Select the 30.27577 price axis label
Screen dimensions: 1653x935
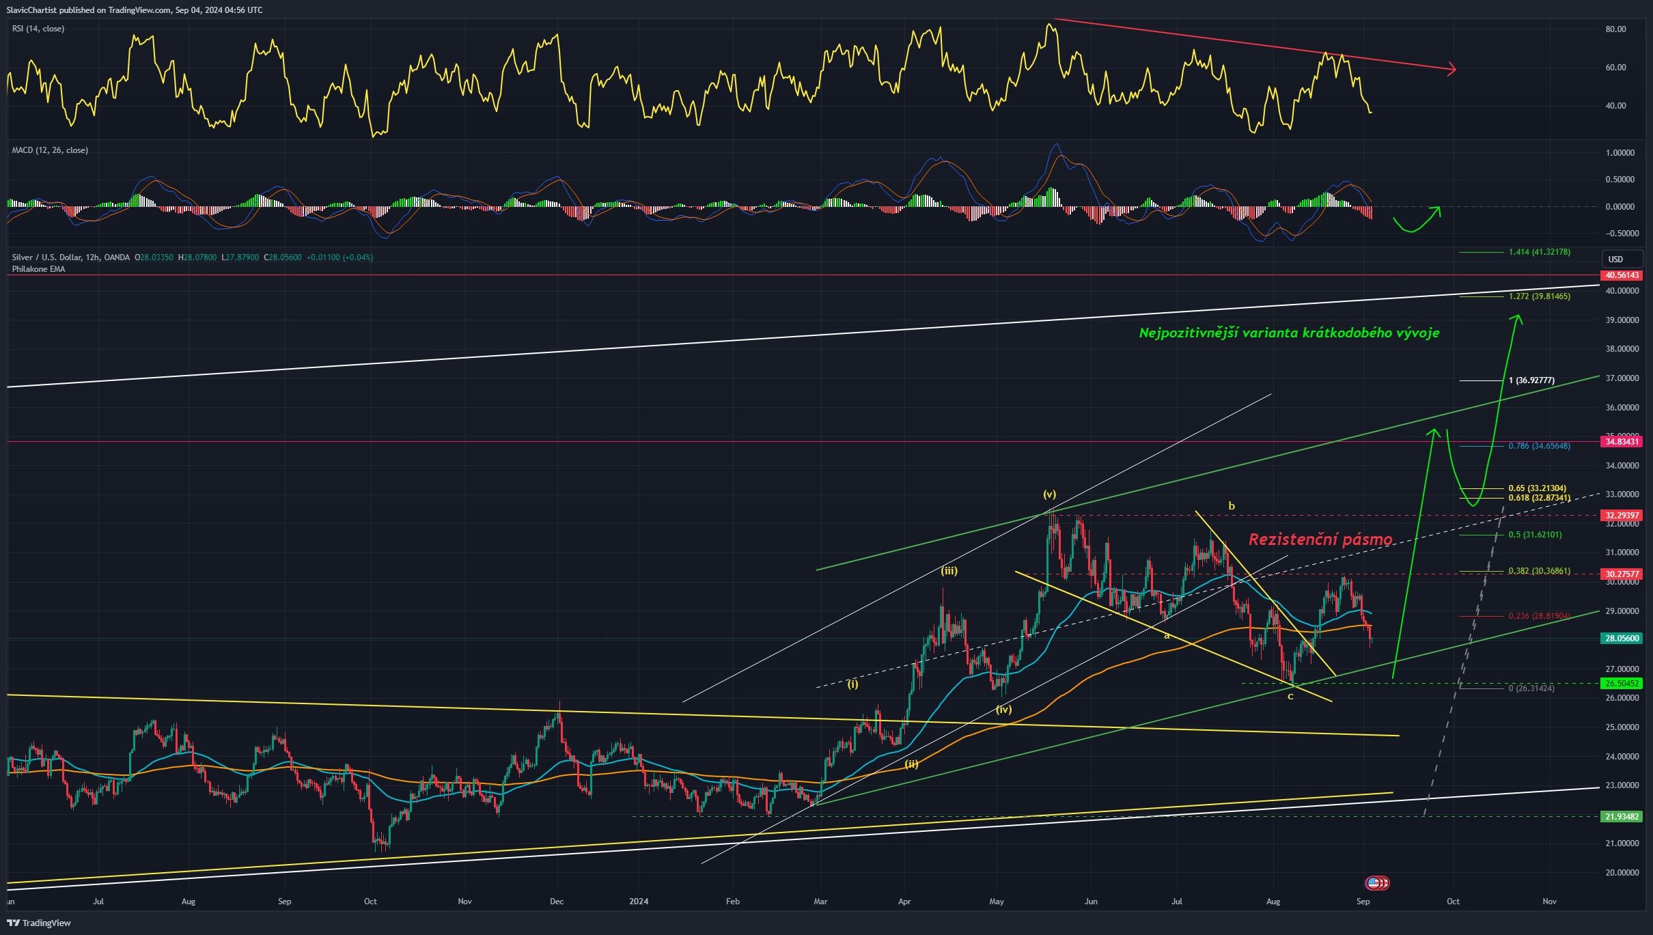(x=1622, y=574)
